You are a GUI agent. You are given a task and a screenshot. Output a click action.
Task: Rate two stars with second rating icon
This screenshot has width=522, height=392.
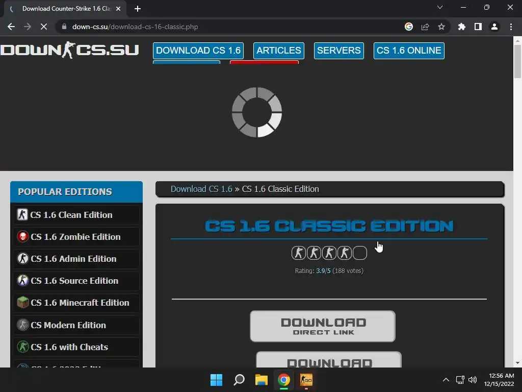[x=314, y=253]
